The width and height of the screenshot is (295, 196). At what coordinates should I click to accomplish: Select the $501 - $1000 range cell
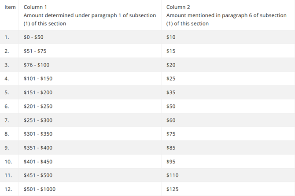(40, 189)
